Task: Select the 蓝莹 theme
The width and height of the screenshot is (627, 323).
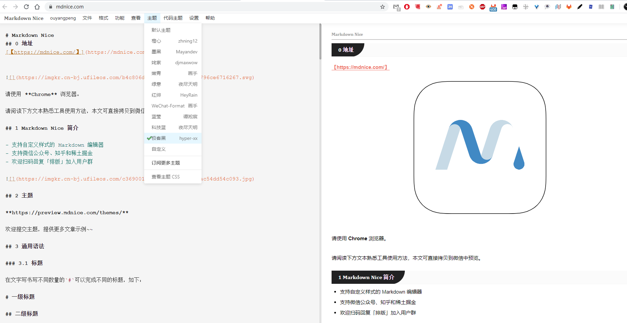Action: (173, 117)
